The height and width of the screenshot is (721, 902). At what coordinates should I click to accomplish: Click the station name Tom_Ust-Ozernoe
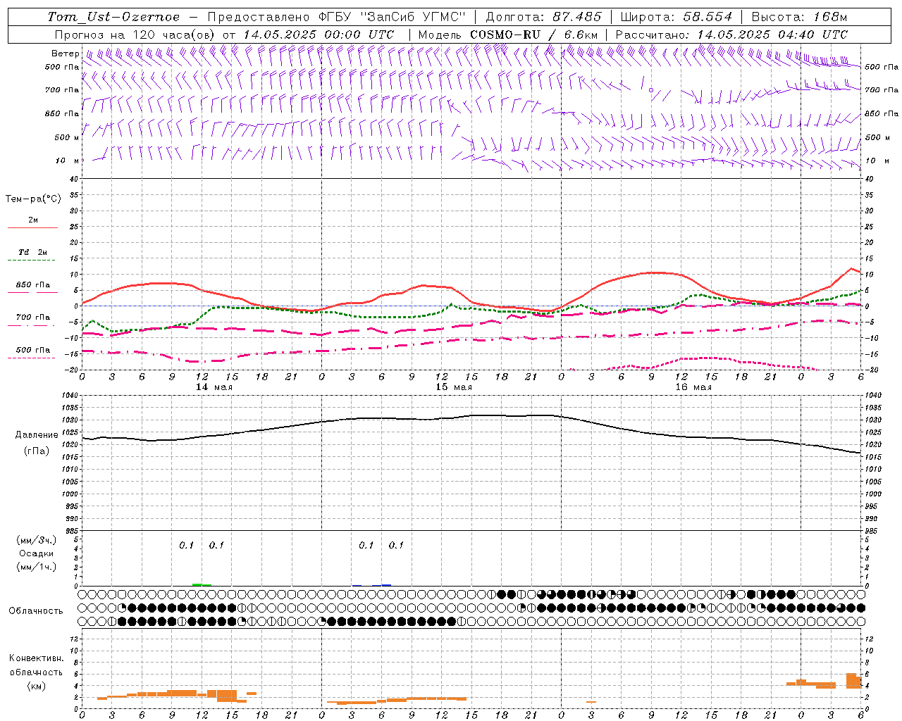coord(113,17)
